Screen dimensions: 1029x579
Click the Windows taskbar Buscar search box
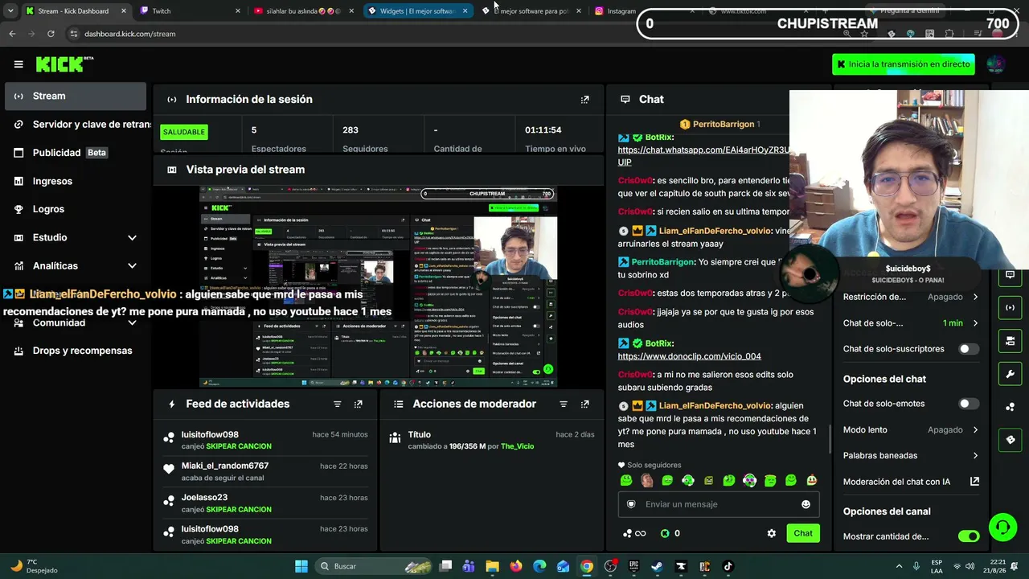point(374,566)
